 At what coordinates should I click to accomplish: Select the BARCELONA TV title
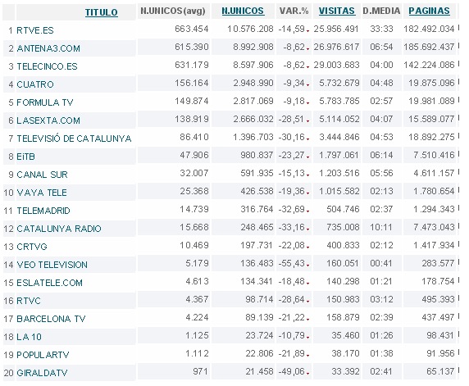51,319
